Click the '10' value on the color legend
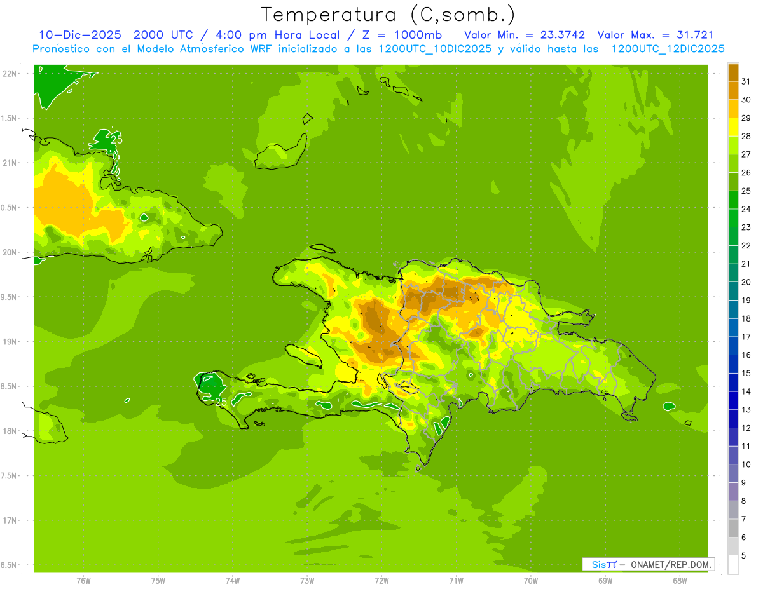 tap(746, 464)
